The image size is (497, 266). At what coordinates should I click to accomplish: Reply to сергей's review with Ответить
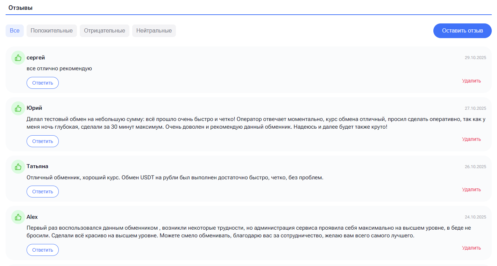pos(43,83)
